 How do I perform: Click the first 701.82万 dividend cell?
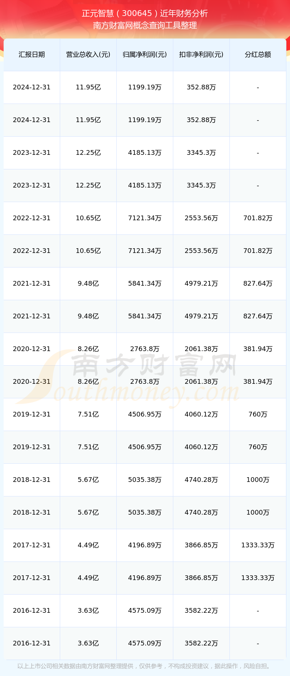click(x=258, y=218)
